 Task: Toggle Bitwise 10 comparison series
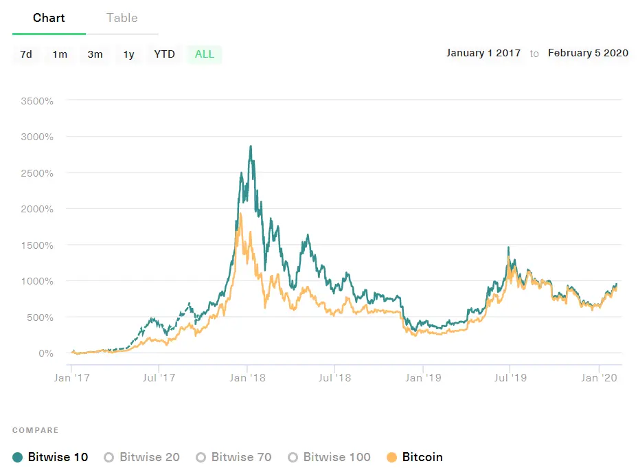(x=50, y=457)
